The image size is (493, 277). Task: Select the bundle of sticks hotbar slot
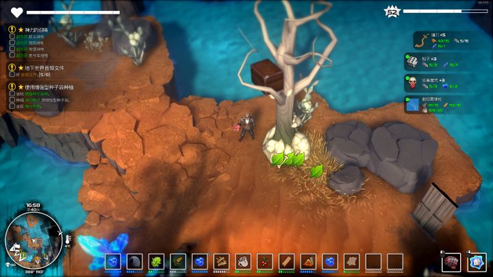[221, 261]
